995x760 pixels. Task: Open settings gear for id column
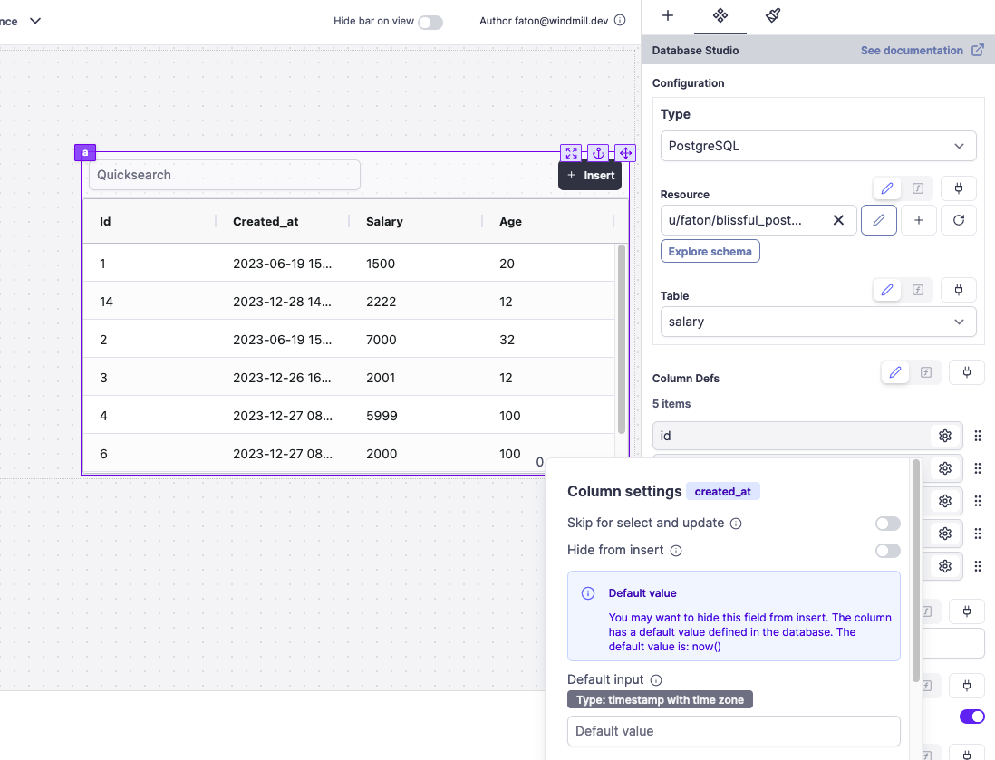944,436
